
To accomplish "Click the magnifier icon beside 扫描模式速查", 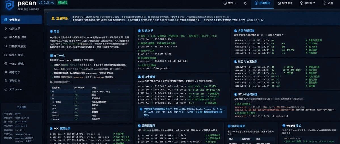I will (x=6, y=46).
